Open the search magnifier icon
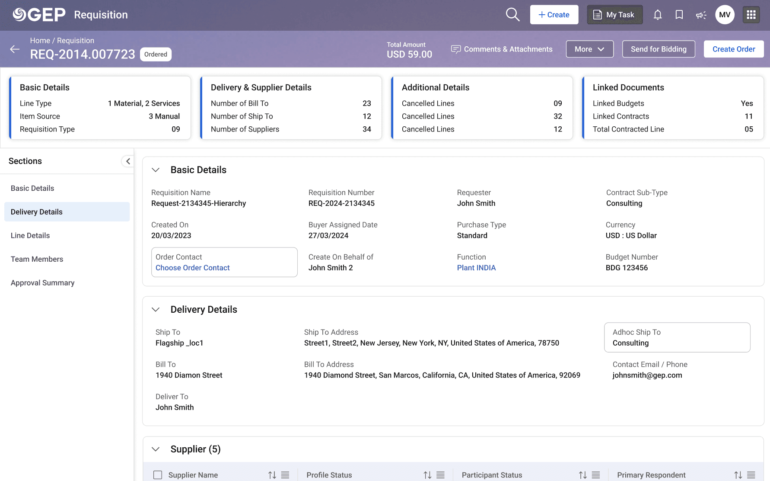This screenshot has height=481, width=770. [x=512, y=15]
